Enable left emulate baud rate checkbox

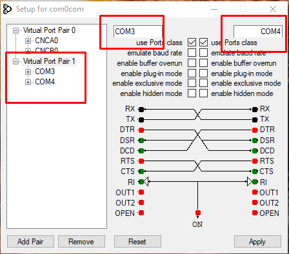click(192, 53)
